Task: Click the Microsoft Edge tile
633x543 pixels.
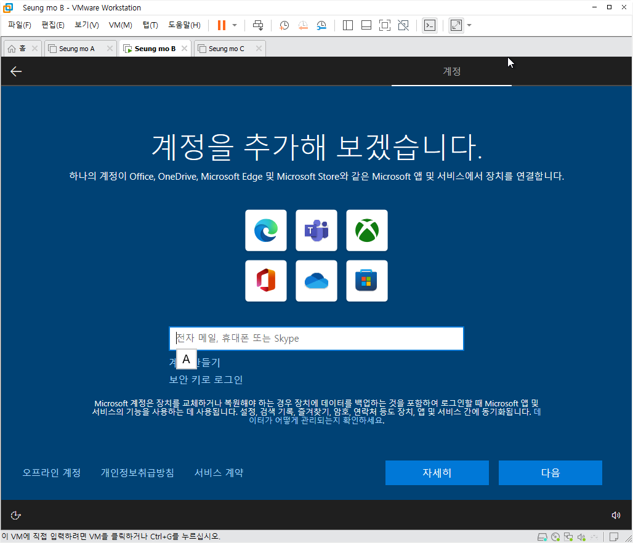Action: pos(266,230)
